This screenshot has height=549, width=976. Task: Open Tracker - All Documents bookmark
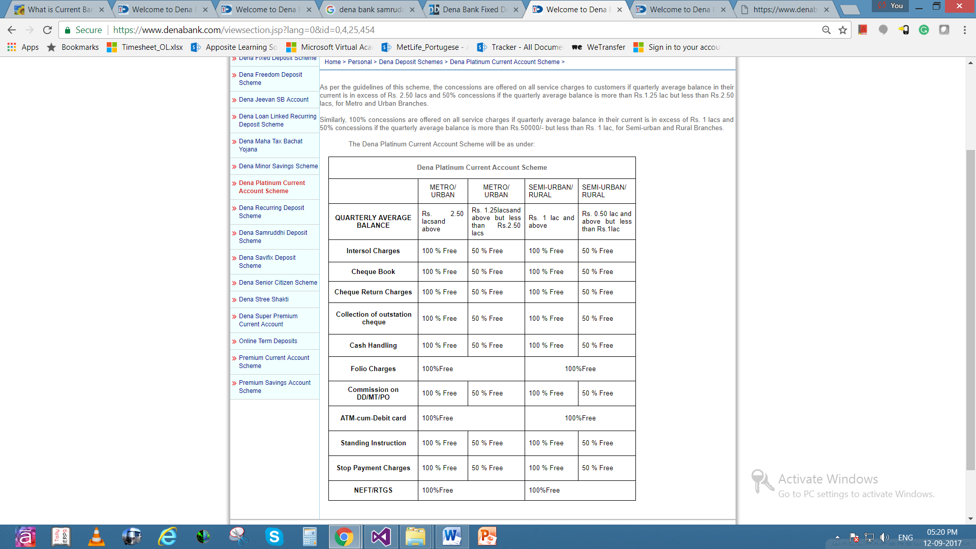click(x=520, y=47)
